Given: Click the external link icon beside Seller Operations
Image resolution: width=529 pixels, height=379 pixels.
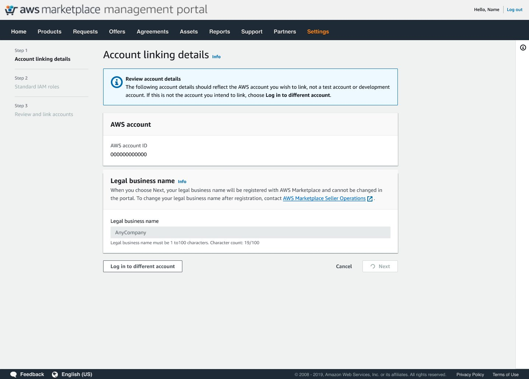Looking at the screenshot, I should coord(370,199).
